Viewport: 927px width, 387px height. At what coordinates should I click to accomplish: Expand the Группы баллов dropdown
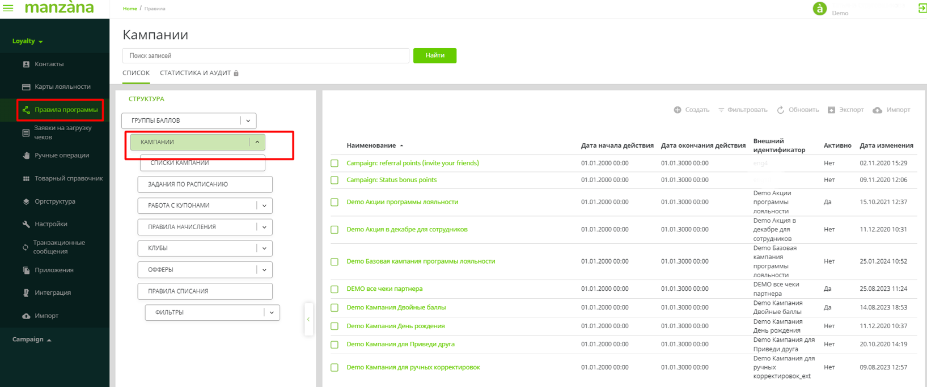(248, 121)
